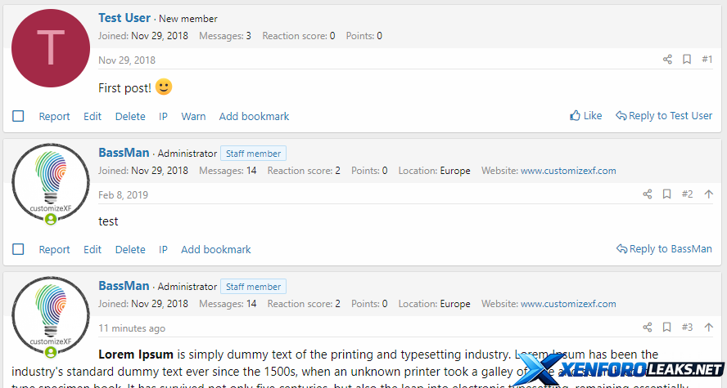Viewport: 727px width, 388px height.
Task: Click bookmark icon on post #2
Action: tap(667, 194)
